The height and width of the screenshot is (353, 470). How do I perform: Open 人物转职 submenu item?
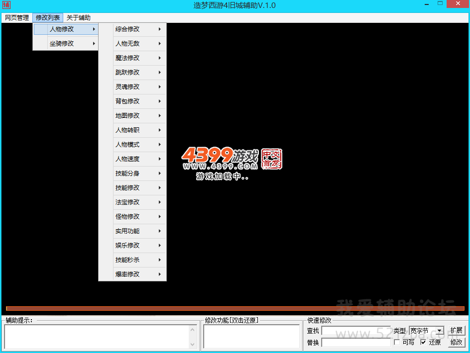coord(132,130)
